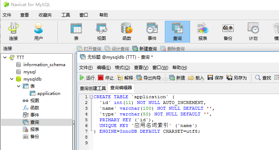Select mysqldb database in tree
The image size is (279, 150).
(x=33, y=79)
